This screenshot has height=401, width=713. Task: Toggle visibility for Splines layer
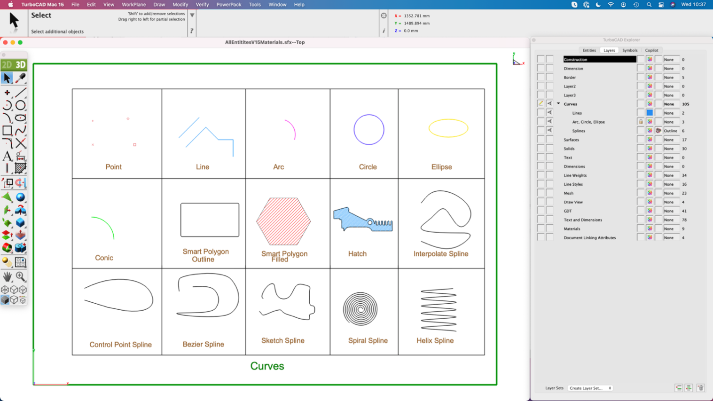pyautogui.click(x=549, y=131)
